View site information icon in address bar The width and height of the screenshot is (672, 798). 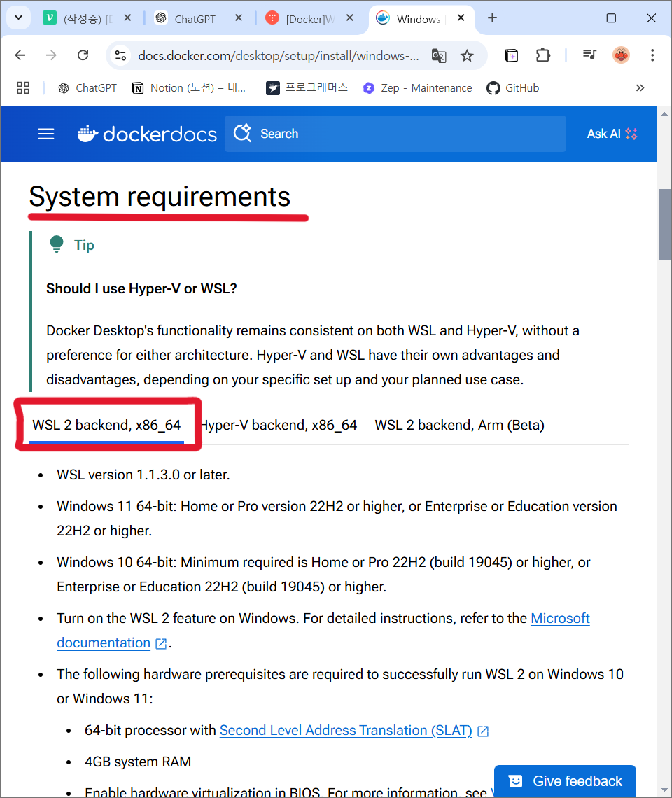coord(120,55)
